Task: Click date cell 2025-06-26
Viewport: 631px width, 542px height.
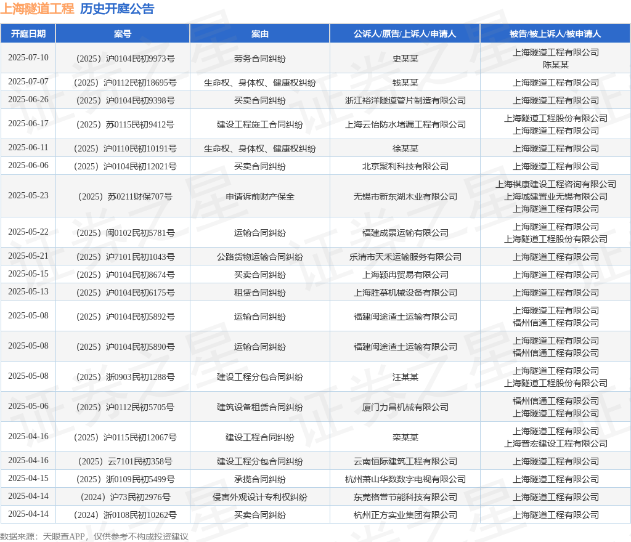Action: coord(28,99)
